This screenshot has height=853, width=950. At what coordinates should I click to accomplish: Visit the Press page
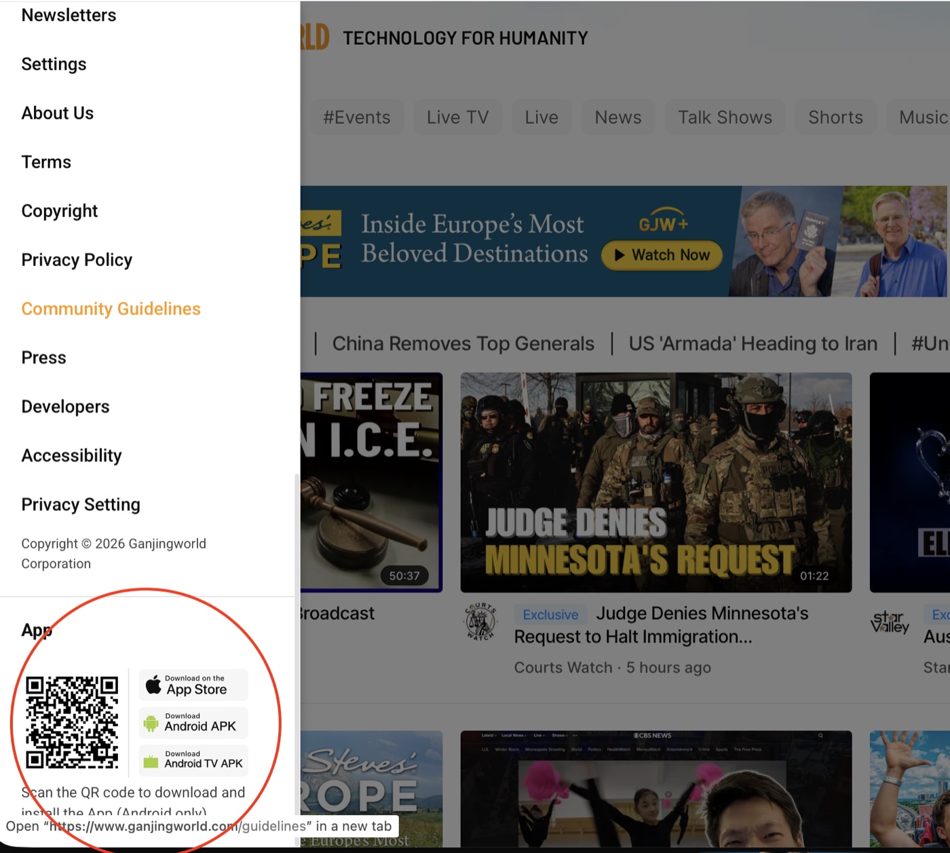point(43,358)
